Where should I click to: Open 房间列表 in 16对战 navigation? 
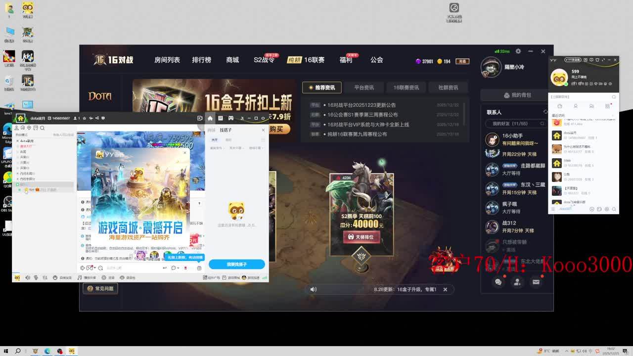167,60
